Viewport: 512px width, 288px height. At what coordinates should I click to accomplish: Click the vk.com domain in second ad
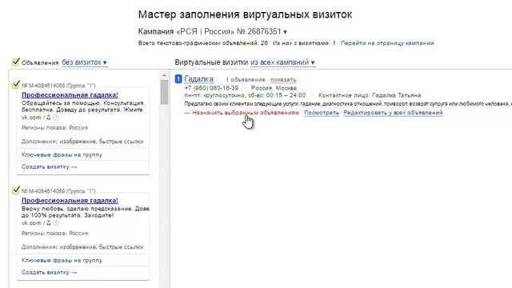(x=31, y=223)
